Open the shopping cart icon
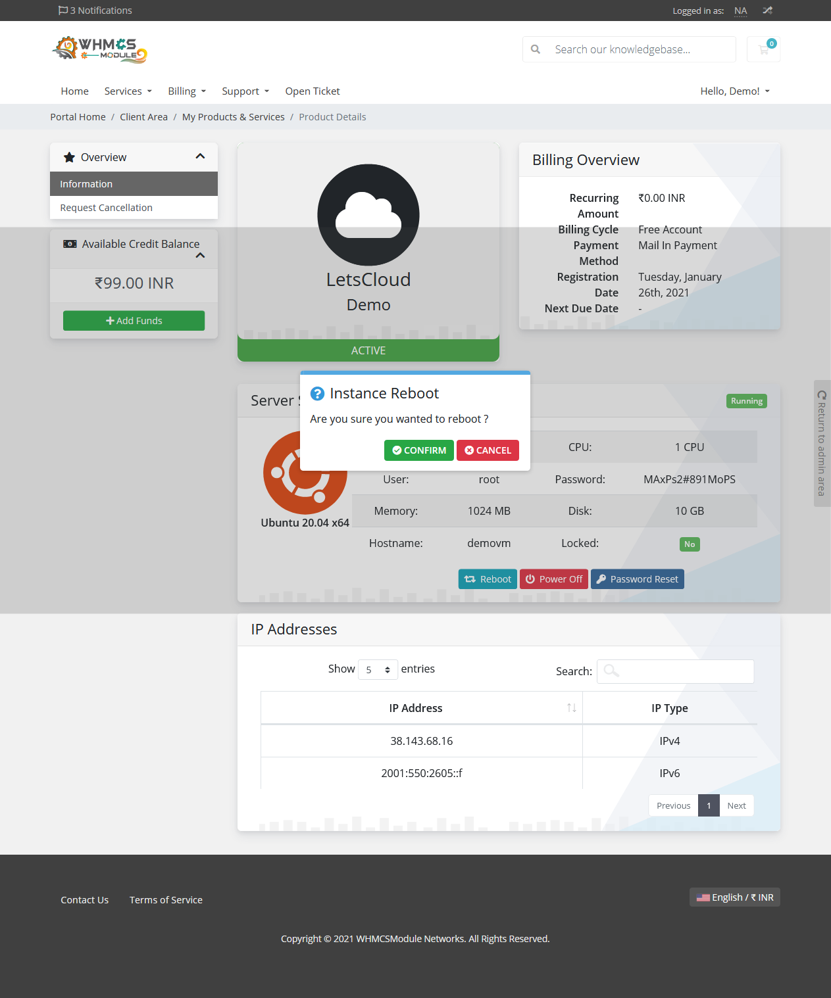Viewport: 831px width, 998px height. (763, 49)
